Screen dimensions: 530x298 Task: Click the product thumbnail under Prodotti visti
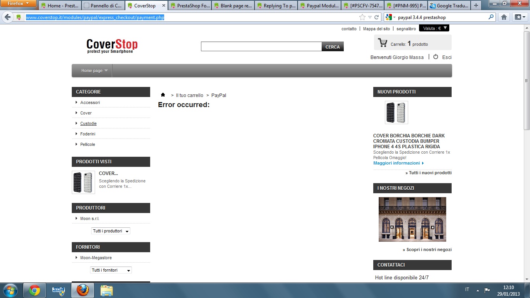[x=83, y=182]
